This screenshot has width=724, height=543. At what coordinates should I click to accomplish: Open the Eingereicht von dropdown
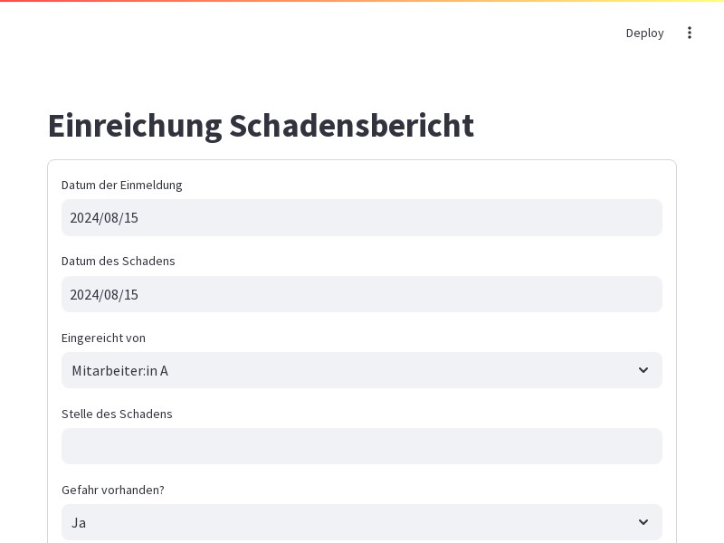361,370
